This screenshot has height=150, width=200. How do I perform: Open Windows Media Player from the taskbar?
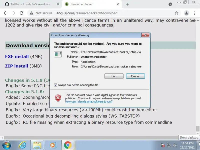[52, 145]
